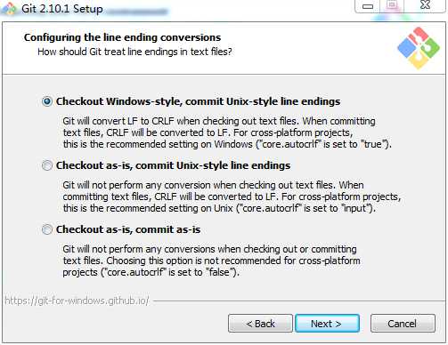Click description mentioning core.autocrlf set to false
The width and height of the screenshot is (448, 345).
click(x=211, y=261)
